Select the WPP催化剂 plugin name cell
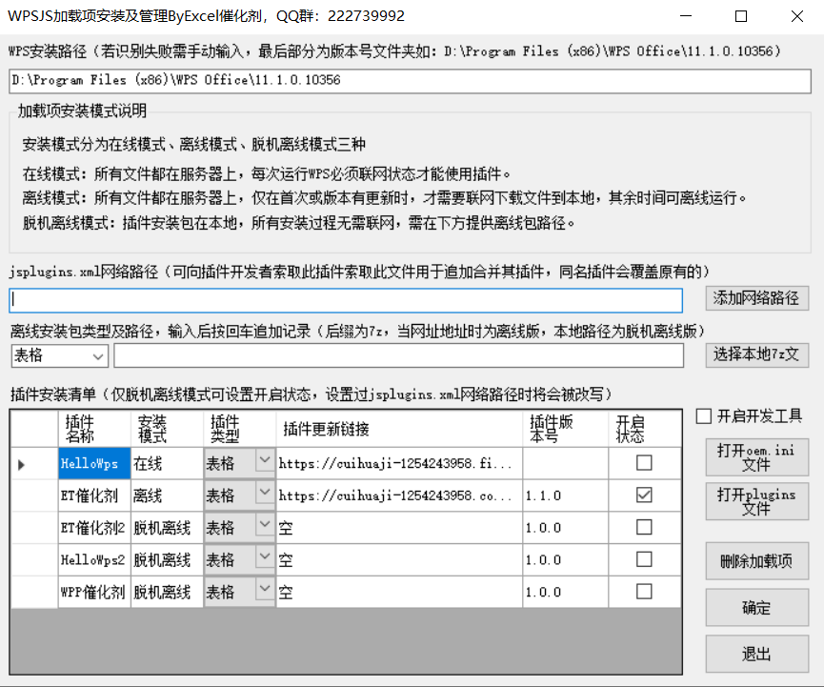 point(94,592)
